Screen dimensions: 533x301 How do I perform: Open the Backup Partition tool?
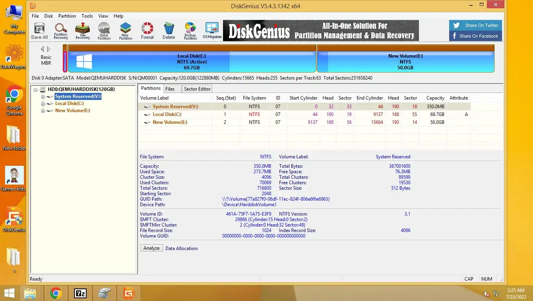190,31
